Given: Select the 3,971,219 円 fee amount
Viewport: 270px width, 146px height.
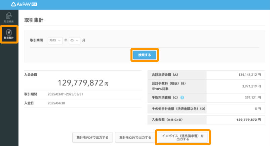Looking at the screenshot, I should click(x=249, y=86).
